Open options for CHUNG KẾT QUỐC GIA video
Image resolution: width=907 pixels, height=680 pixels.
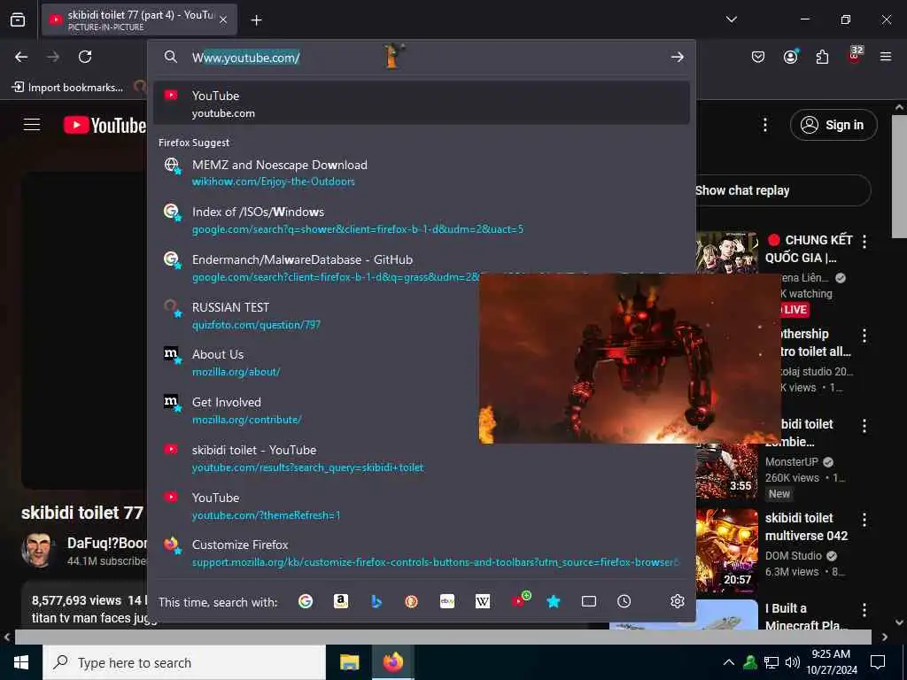click(x=864, y=242)
